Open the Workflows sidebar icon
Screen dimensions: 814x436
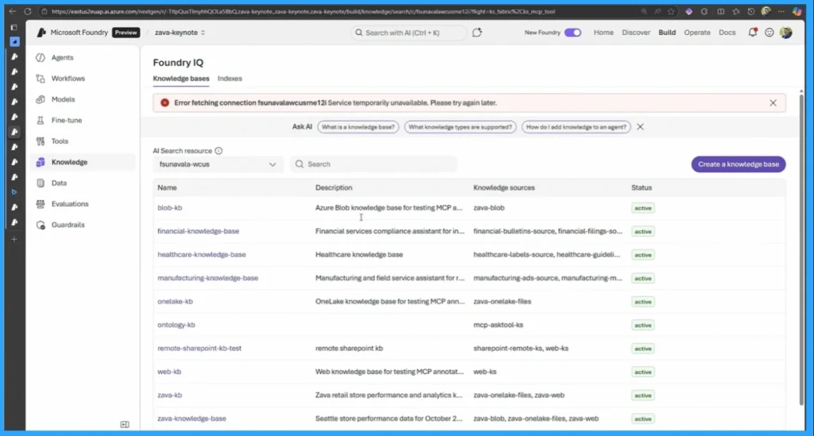[41, 79]
